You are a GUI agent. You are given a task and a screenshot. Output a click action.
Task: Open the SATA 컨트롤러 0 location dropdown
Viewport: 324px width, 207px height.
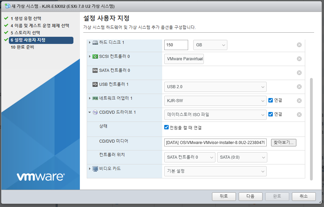point(190,157)
